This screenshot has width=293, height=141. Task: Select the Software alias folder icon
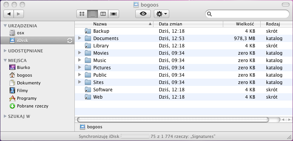tap(88, 90)
